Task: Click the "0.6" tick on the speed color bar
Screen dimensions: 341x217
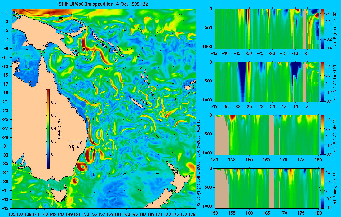Action: [54, 115]
